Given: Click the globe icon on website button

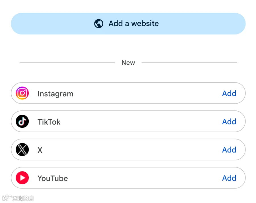Looking at the screenshot, I should pyautogui.click(x=99, y=24).
